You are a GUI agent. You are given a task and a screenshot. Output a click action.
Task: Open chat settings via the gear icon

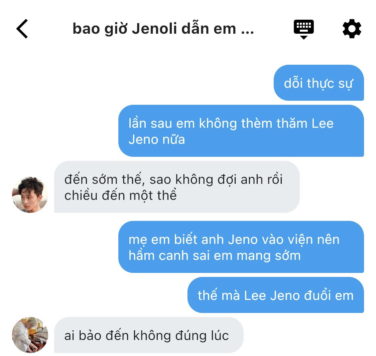[x=352, y=28]
